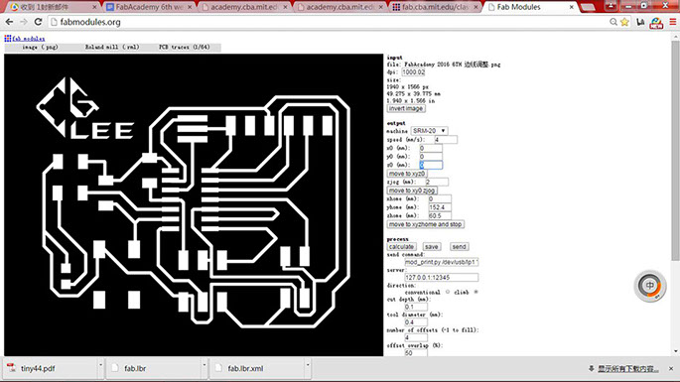Switch to the fab.cba.mit.edu/classes tab
This screenshot has width=680, height=382.
pos(435,7)
